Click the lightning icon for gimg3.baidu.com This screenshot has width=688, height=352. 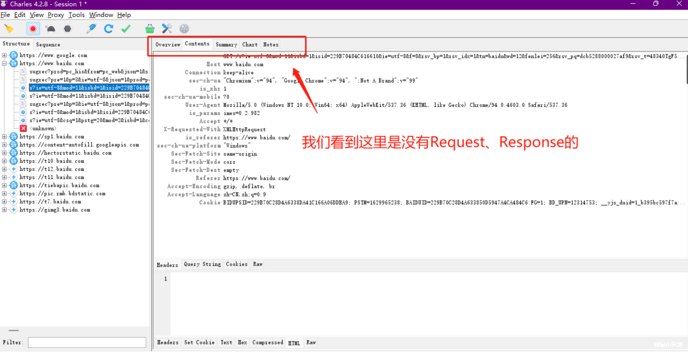(14, 210)
